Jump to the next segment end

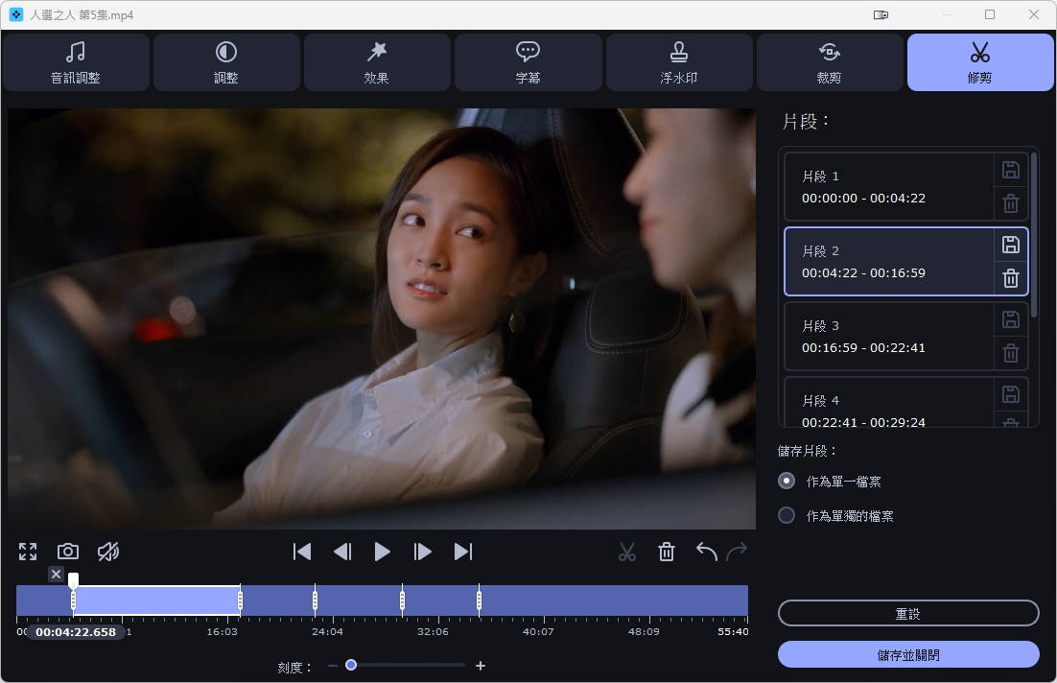463,552
